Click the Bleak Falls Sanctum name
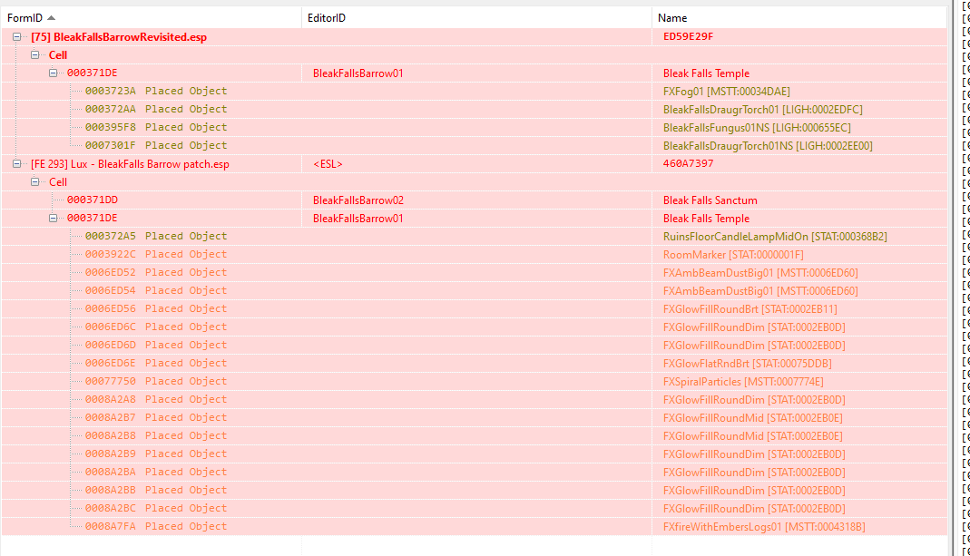 coord(710,200)
